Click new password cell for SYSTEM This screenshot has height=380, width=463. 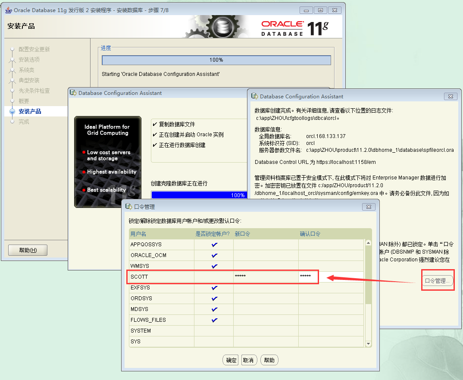tap(266, 331)
